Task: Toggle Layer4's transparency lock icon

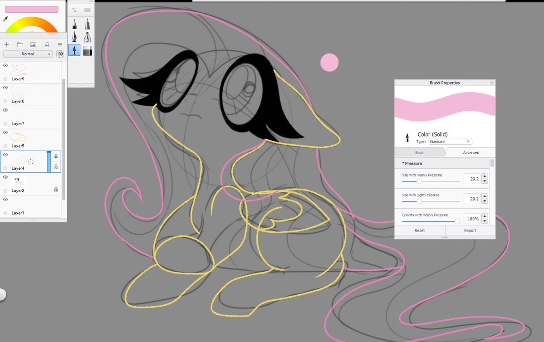Action: click(x=56, y=167)
